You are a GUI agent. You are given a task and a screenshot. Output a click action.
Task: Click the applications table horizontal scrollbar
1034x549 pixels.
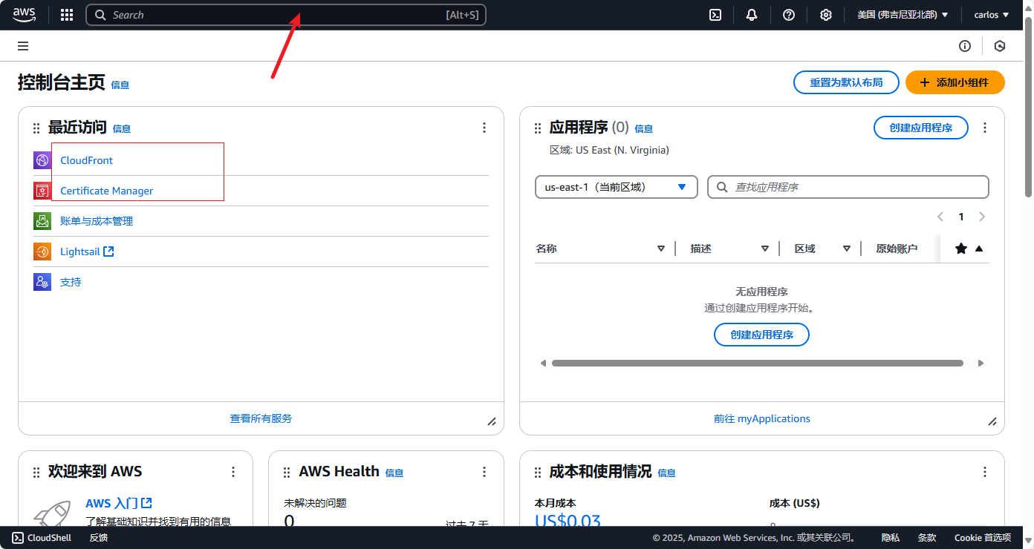(x=757, y=364)
